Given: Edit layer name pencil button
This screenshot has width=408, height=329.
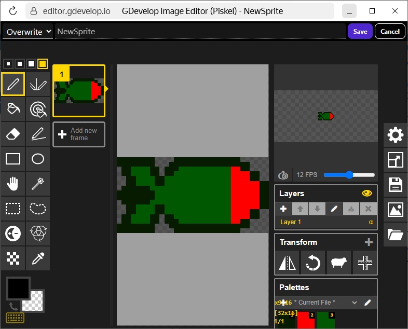Looking at the screenshot, I should click(334, 209).
